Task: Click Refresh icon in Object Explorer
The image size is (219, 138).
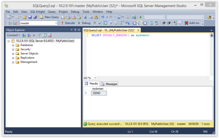Action: click(44, 35)
